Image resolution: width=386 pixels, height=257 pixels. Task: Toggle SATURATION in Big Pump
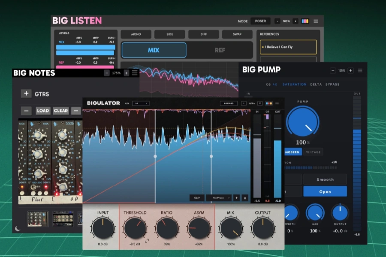294,84
